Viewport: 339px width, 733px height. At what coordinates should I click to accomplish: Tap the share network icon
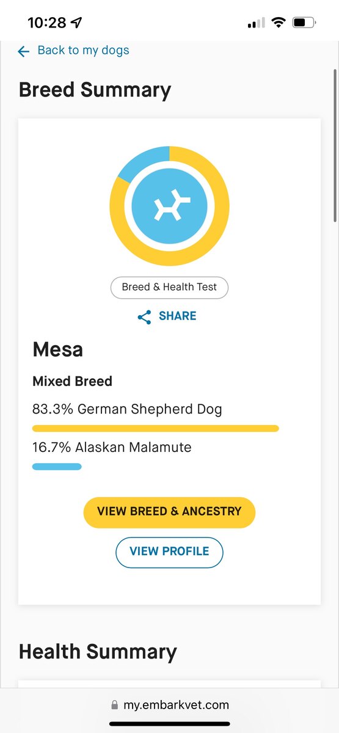[144, 317]
